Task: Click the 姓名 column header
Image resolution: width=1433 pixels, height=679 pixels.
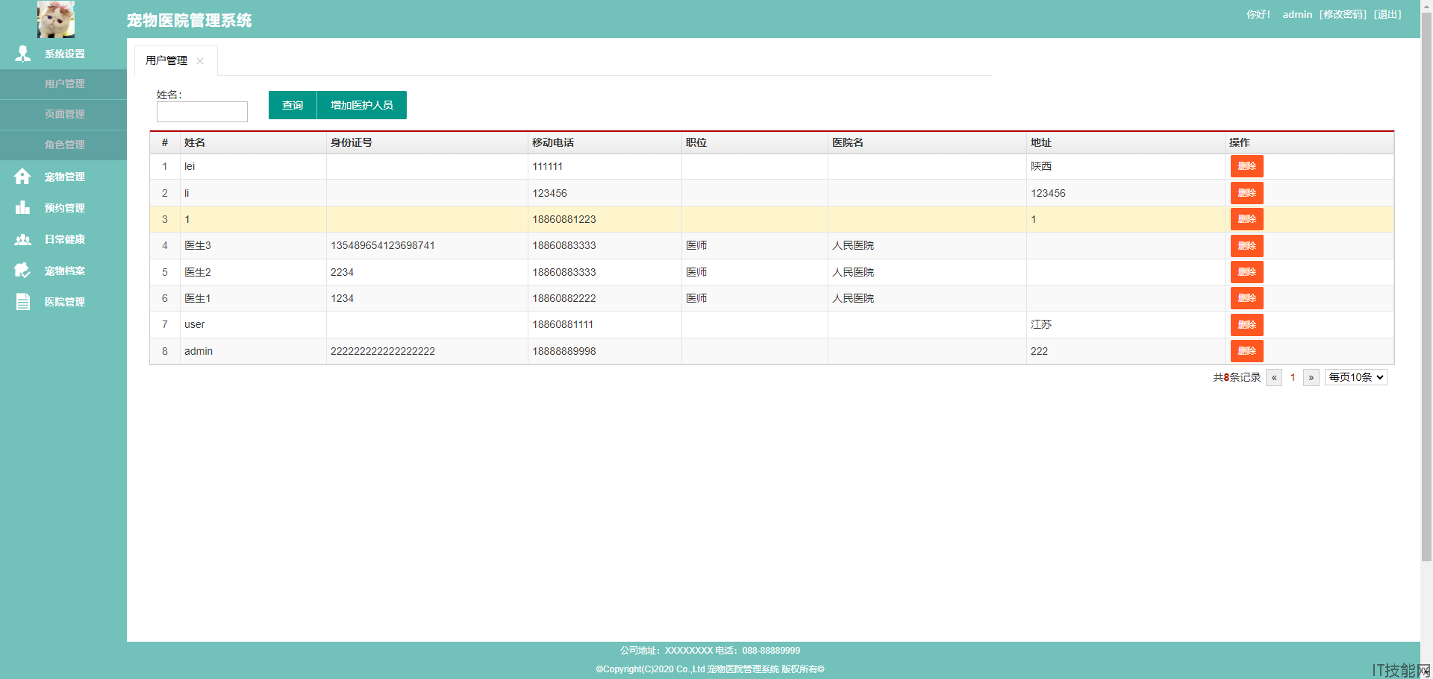Action: pyautogui.click(x=253, y=142)
